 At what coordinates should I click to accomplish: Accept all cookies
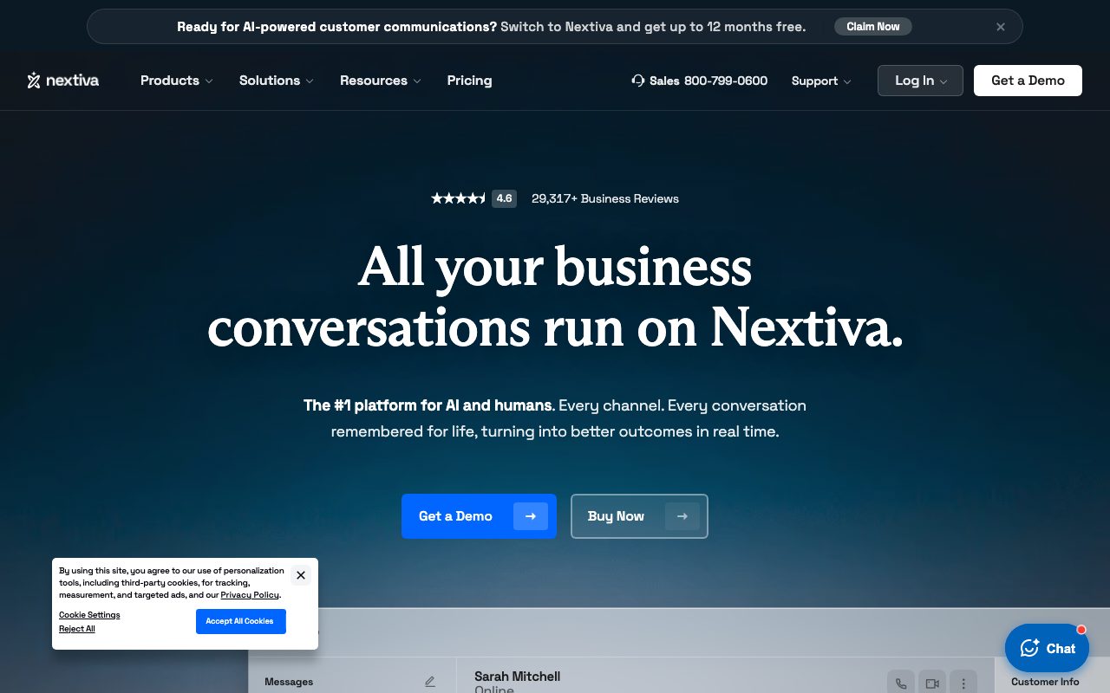(x=240, y=621)
